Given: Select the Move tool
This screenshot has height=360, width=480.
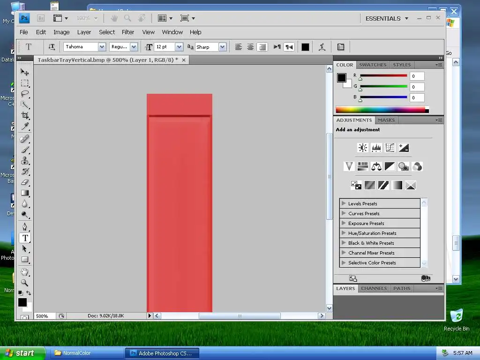Looking at the screenshot, I should coord(24,72).
